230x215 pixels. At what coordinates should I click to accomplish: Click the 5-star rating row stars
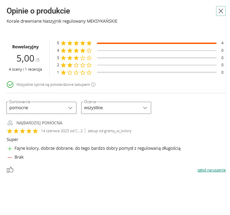pyautogui.click(x=76, y=43)
